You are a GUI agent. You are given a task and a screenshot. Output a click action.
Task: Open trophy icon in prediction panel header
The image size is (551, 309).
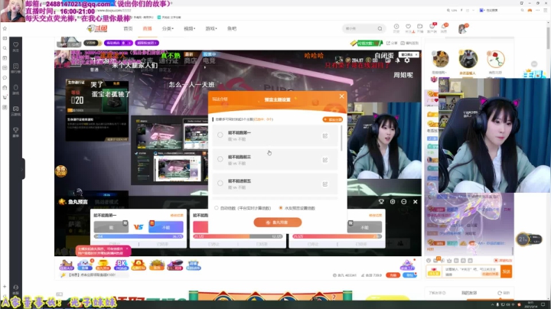point(381,202)
